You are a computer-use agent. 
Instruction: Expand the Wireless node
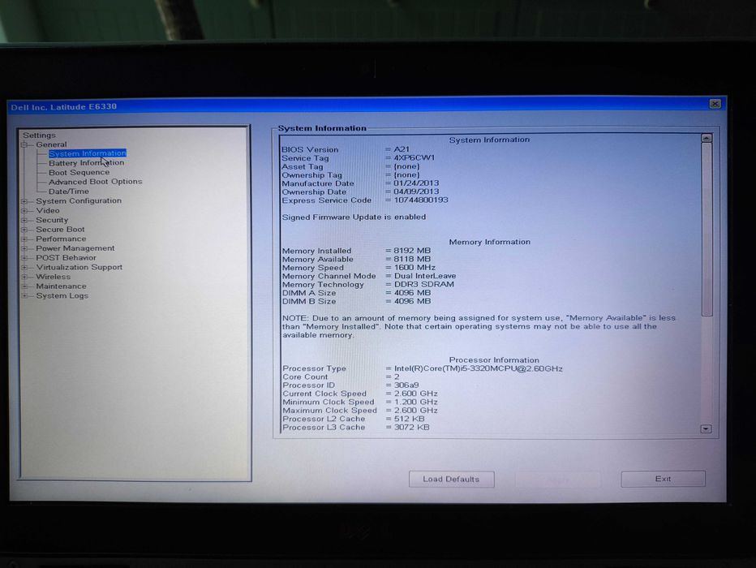point(24,277)
